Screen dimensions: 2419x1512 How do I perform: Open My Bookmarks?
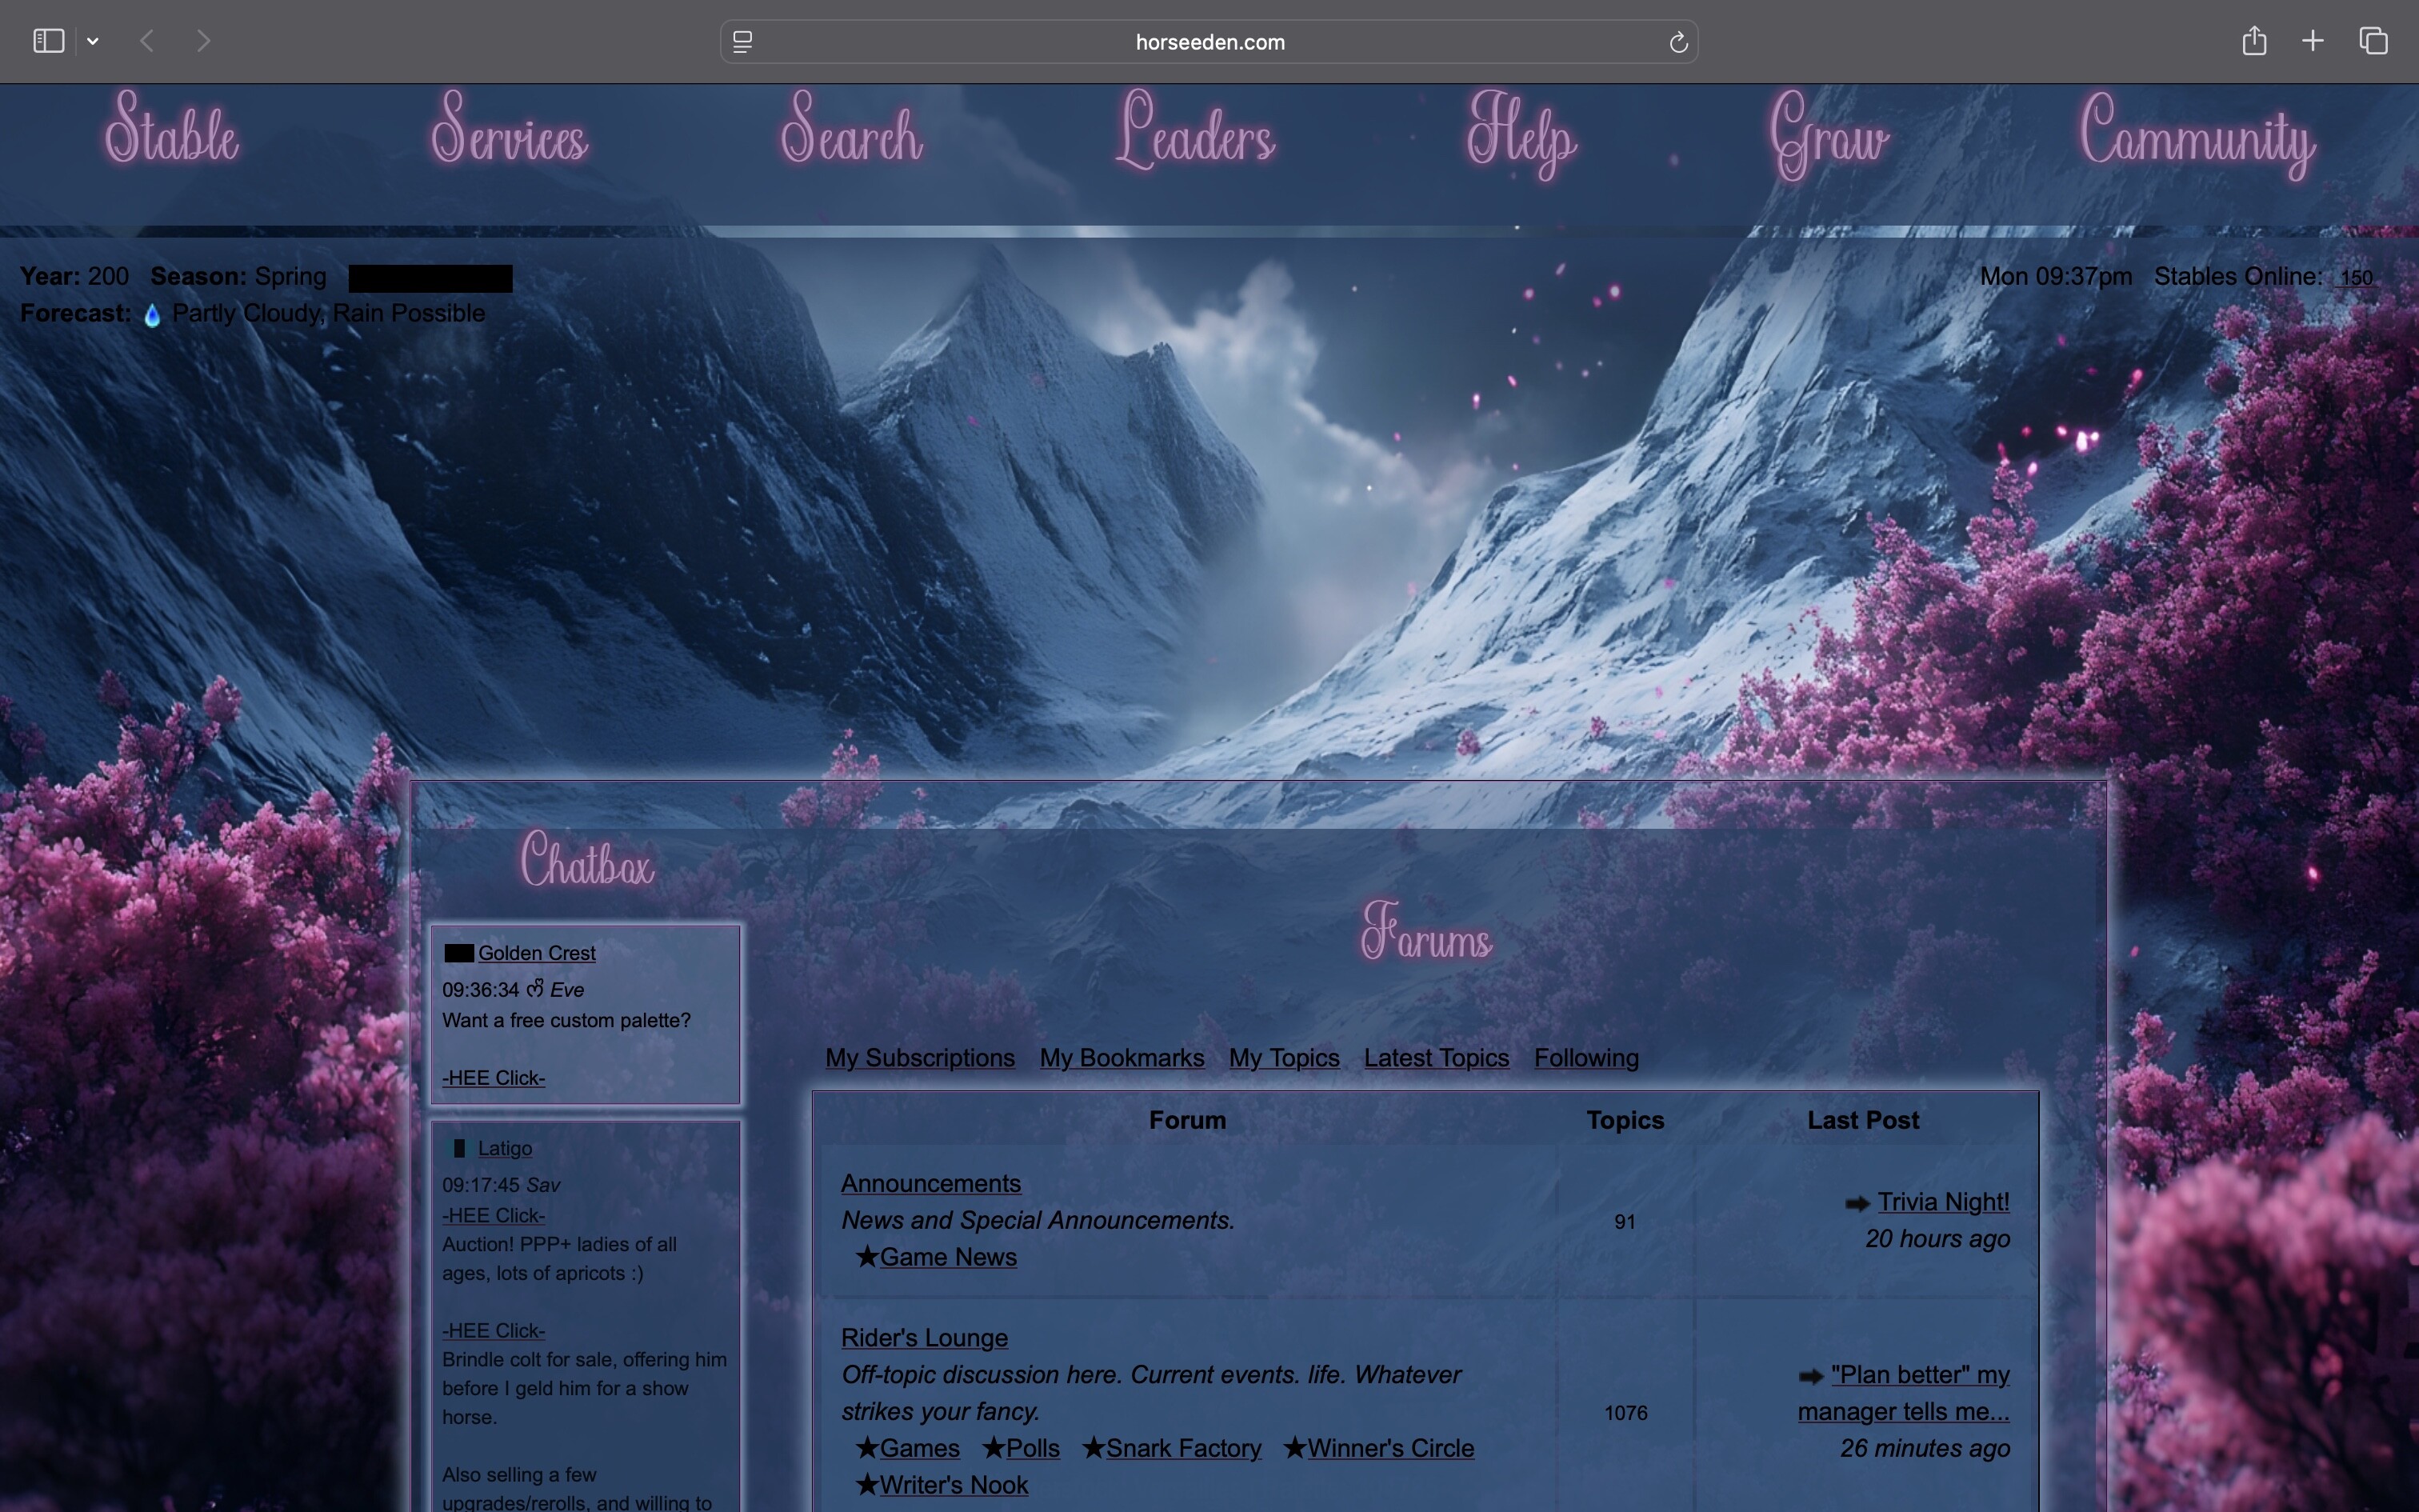[x=1122, y=1058]
